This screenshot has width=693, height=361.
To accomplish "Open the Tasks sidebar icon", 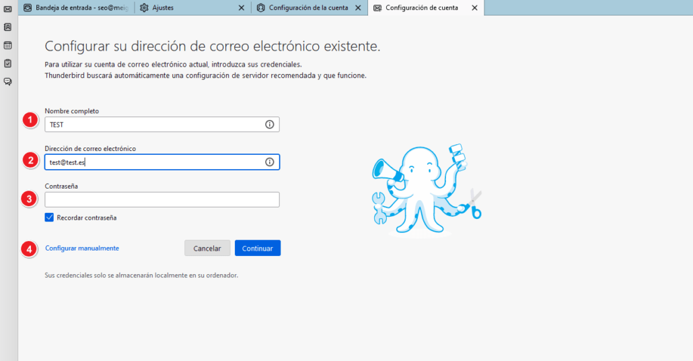I will (x=7, y=63).
